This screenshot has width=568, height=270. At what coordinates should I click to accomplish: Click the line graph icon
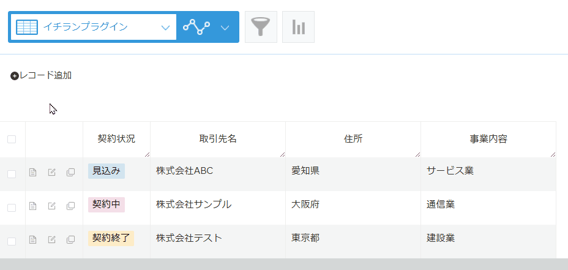pos(196,27)
